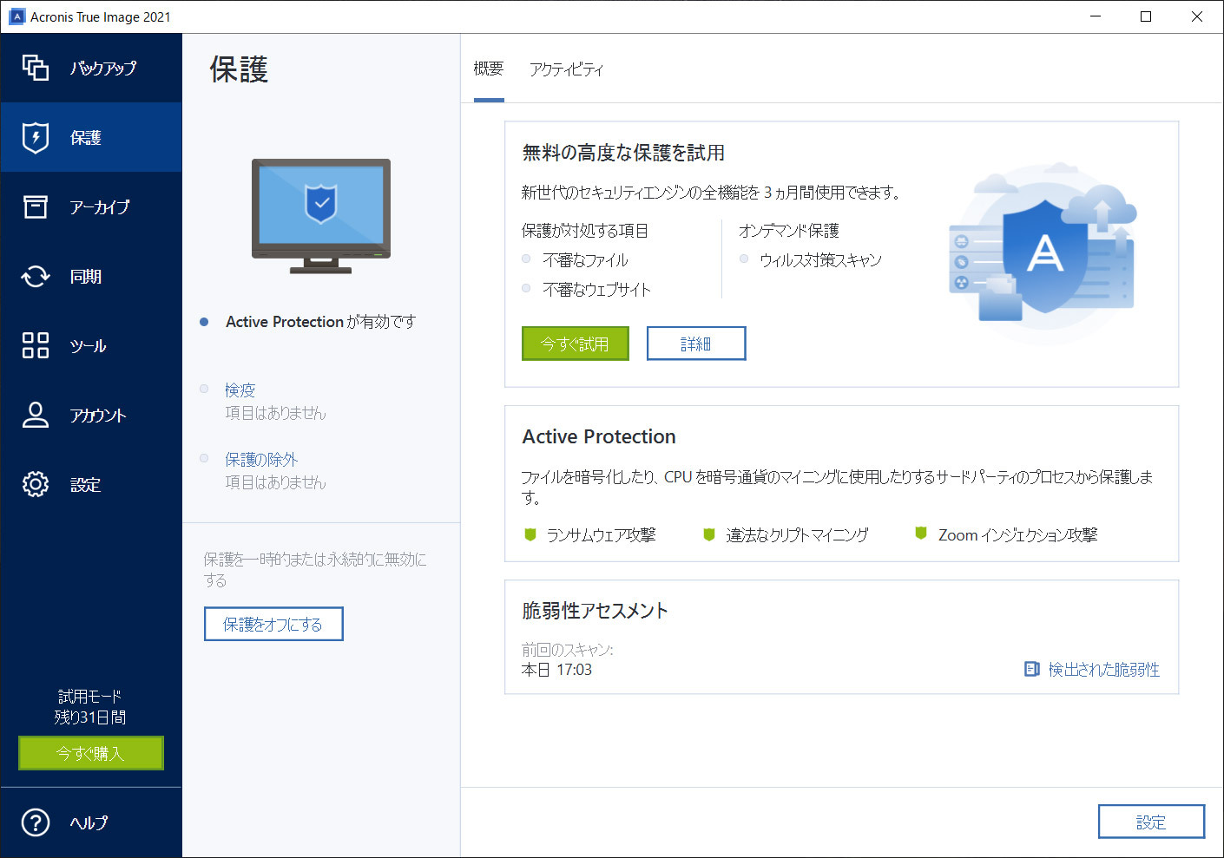The height and width of the screenshot is (858, 1224).
Task: Click the green 今すぐ購入 purchase button
Action: pos(90,753)
